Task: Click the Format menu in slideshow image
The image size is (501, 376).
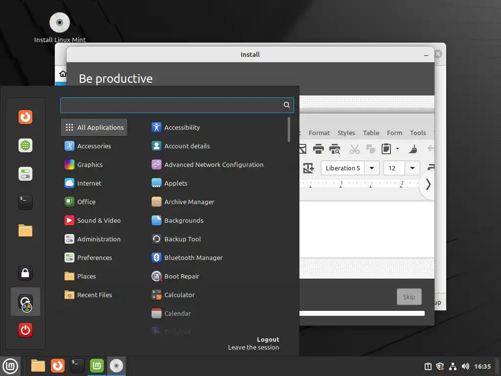Action: pos(319,133)
